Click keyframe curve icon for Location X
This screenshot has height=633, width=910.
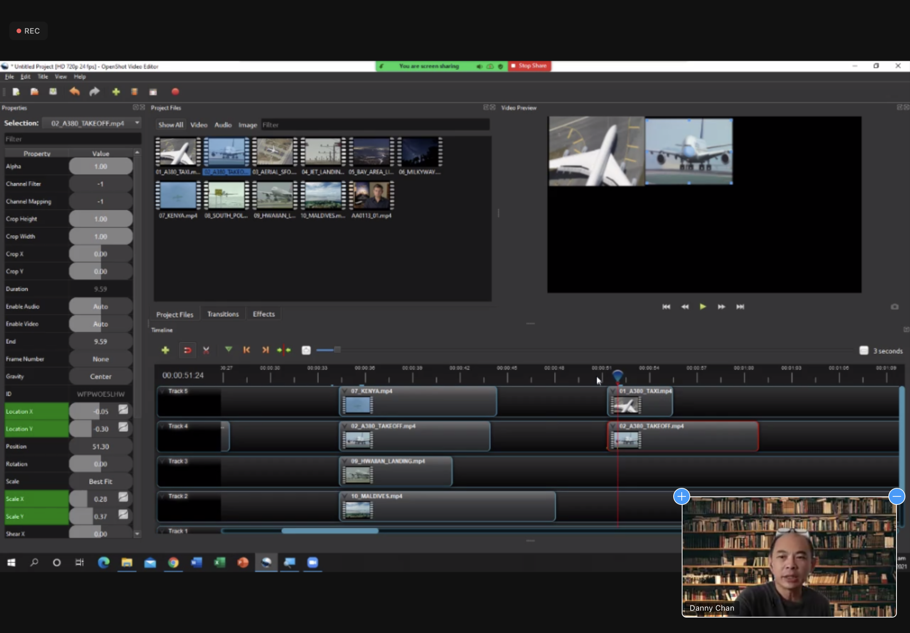[123, 410]
